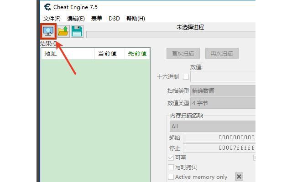The width and height of the screenshot is (292, 182).
Task: Open the 扫描类型 dropdown showing 精确数值
Action: 223,91
